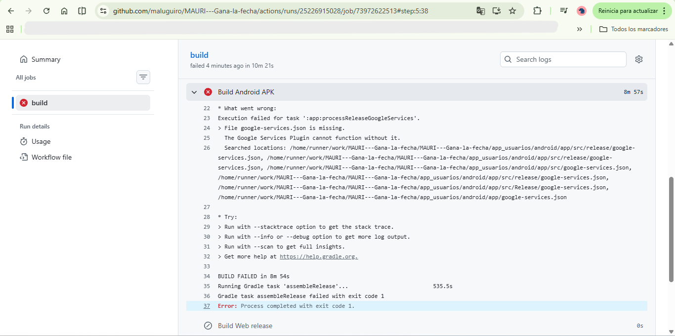The image size is (675, 336).
Task: Click the page vertical scrollbar thumb
Action: [x=671, y=229]
